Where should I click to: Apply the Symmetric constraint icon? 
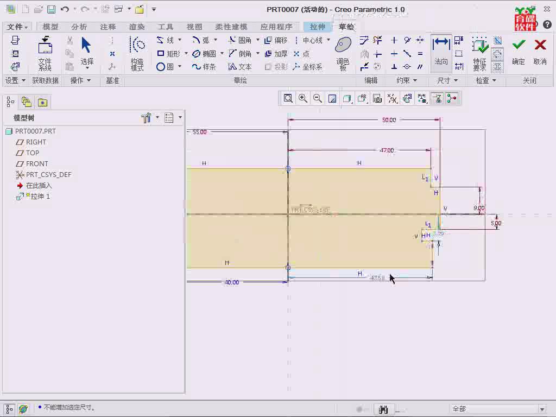(420, 40)
